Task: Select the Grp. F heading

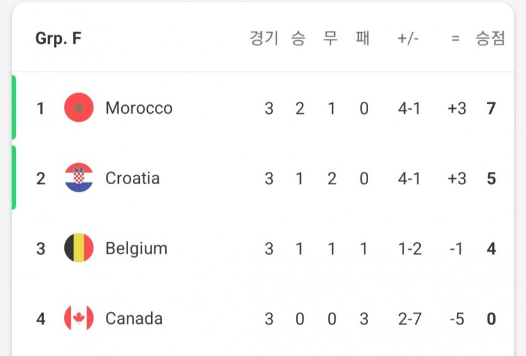Action: (x=58, y=38)
